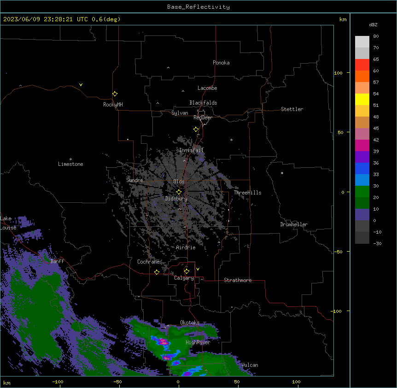Screen dimensions: 397x388
Task: Click the dBZ legend heading
Action: [373, 24]
